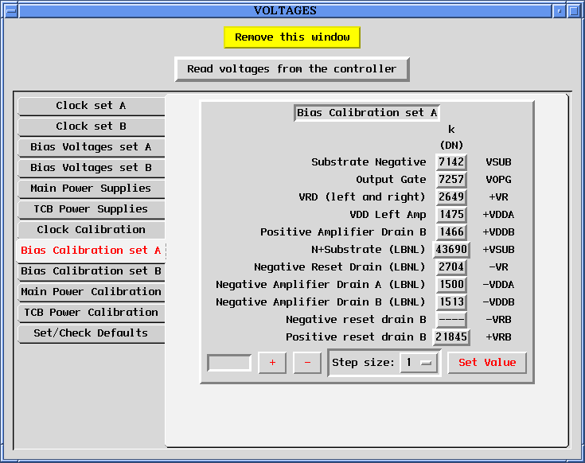
Task: Click the empty value entry field
Action: point(229,363)
